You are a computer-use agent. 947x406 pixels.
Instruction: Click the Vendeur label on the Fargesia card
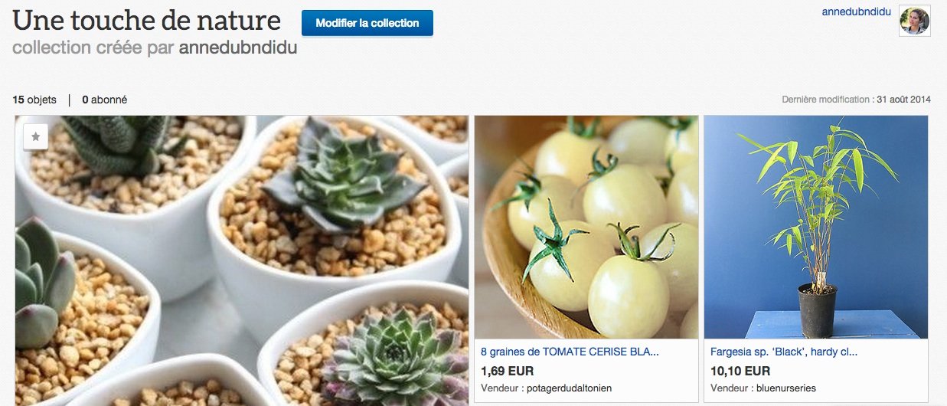tap(732, 388)
